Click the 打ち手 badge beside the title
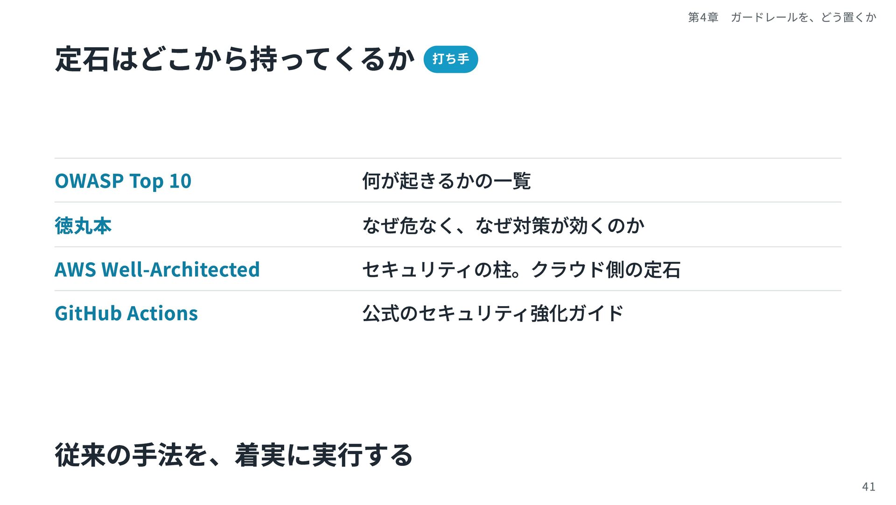Screen dimensions: 896x505 click(x=450, y=59)
